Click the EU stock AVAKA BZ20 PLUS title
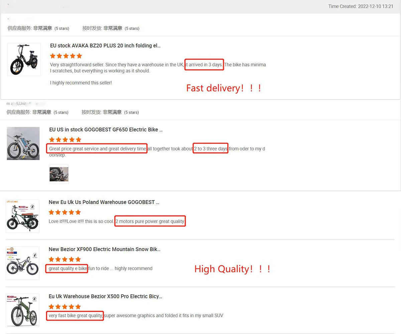Image resolution: width=401 pixels, height=334 pixels. click(105, 46)
